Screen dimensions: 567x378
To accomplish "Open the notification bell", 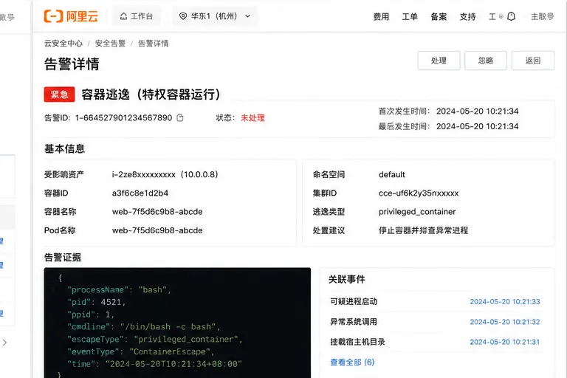I will [x=511, y=16].
